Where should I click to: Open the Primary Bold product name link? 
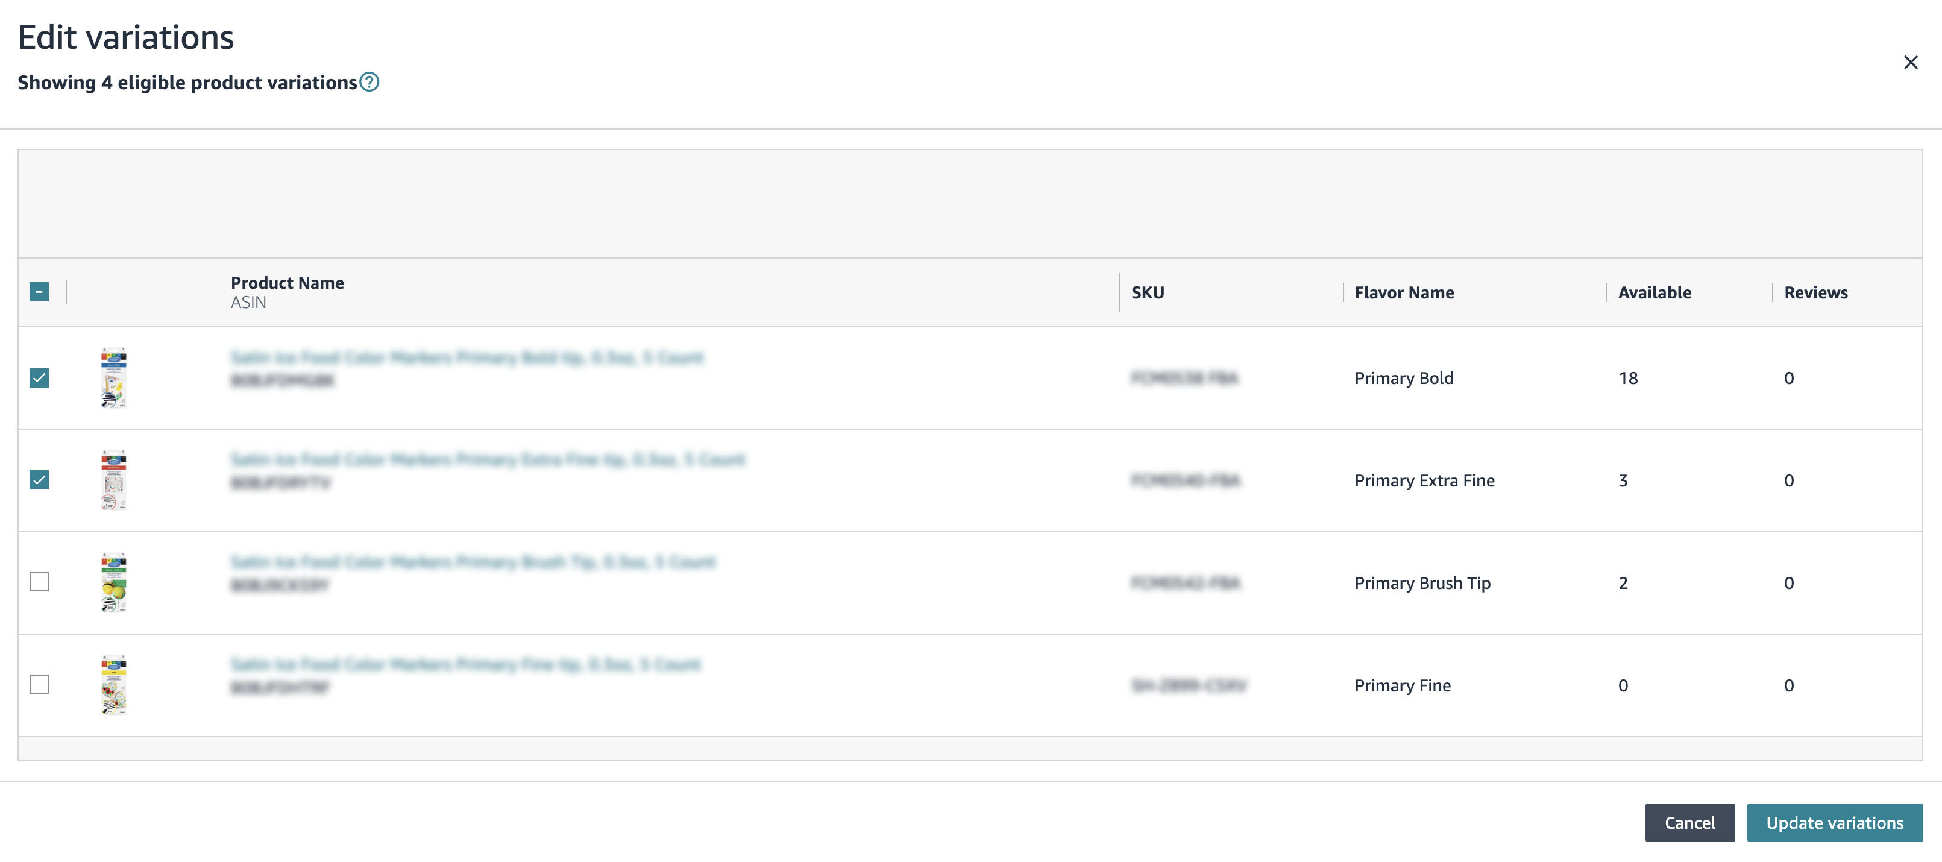467,357
